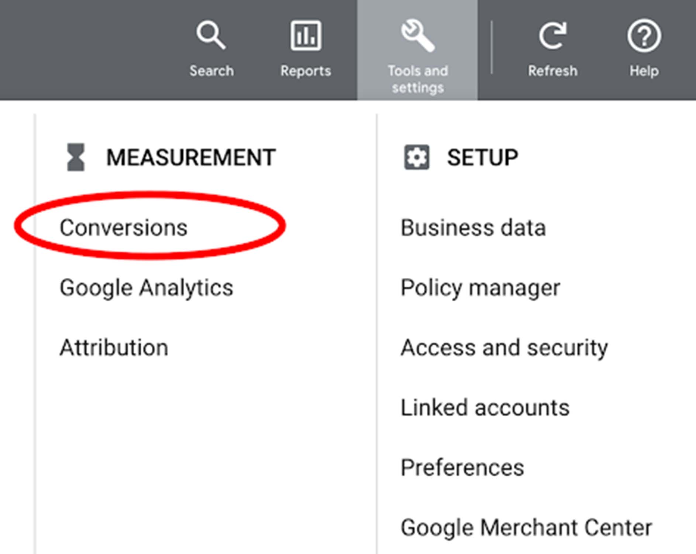696x554 pixels.
Task: Click the Tools and settings label
Action: coord(418,79)
